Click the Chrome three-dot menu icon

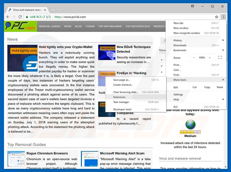pos(223,17)
